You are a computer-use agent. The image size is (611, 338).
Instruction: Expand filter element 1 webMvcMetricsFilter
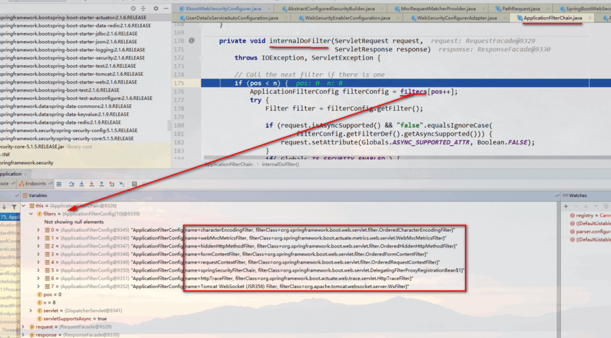(38, 238)
